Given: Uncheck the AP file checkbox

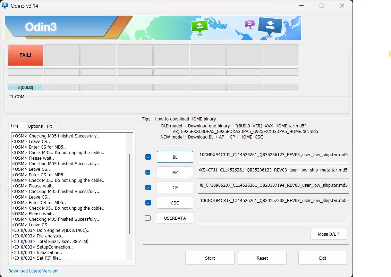Looking at the screenshot, I should pos(148,172).
